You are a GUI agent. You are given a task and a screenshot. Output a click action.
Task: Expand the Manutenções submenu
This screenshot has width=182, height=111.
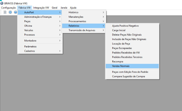tap(84, 17)
